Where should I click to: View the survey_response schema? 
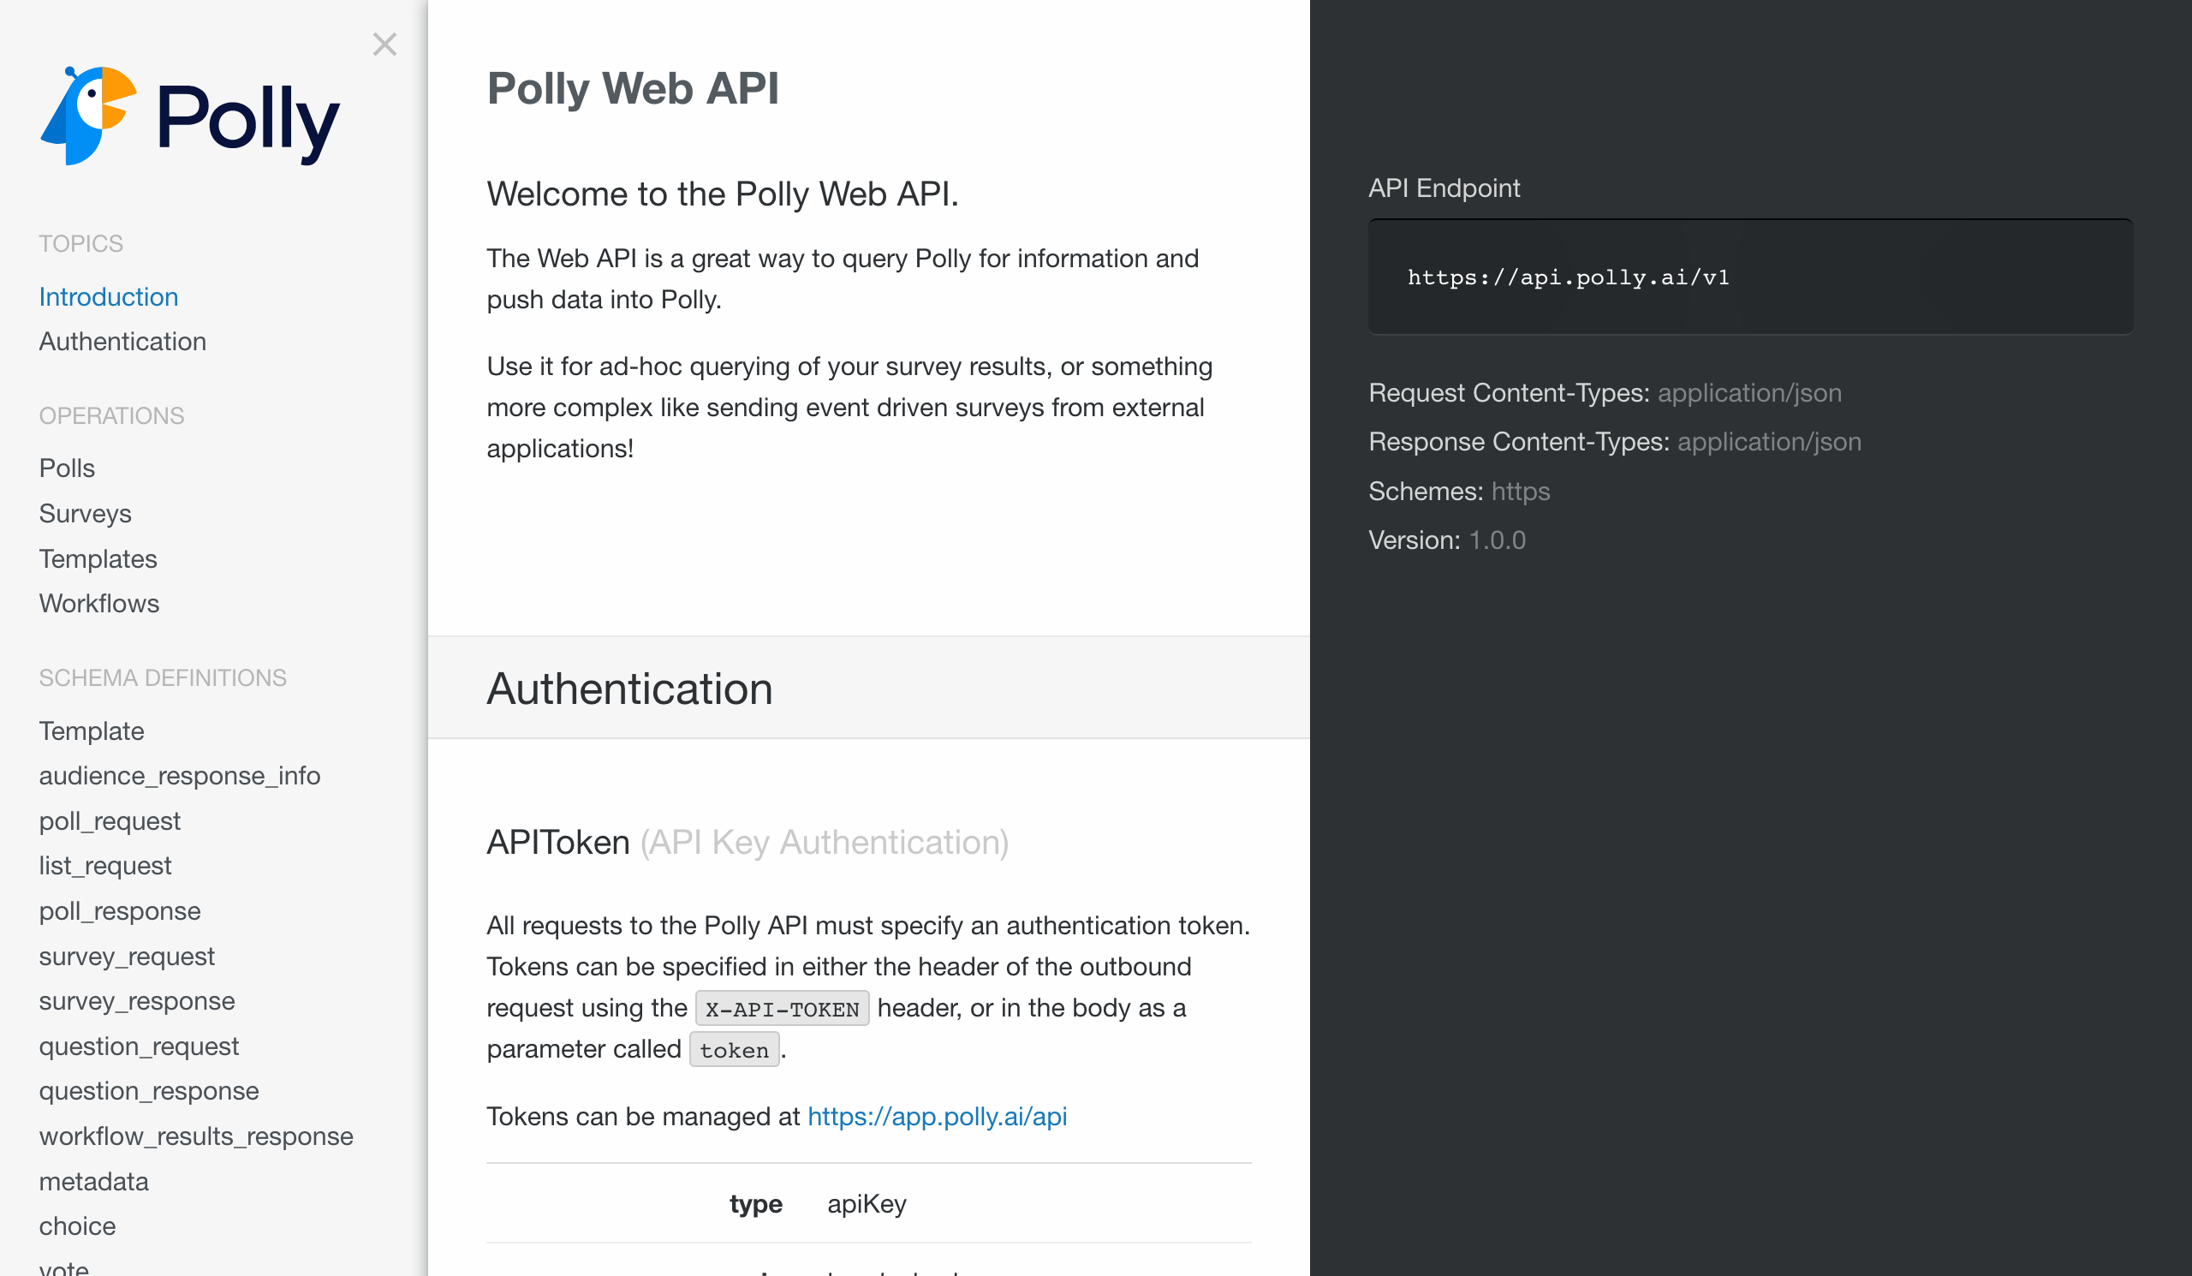coord(138,1001)
